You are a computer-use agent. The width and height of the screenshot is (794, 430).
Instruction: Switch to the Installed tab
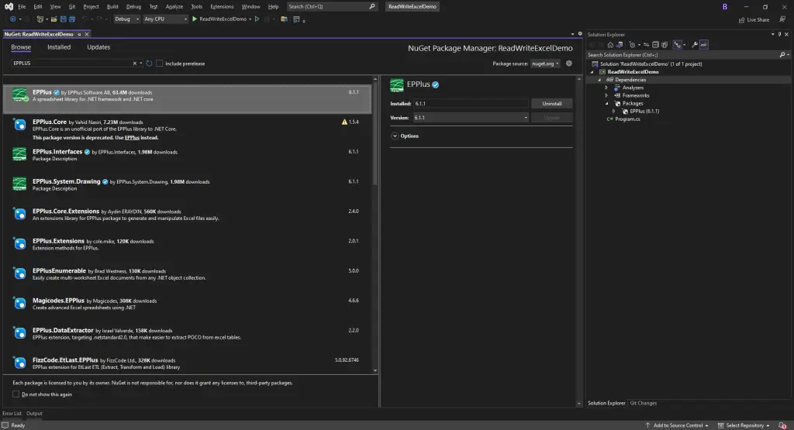[59, 47]
